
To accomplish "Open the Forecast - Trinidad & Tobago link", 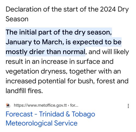I will 50,119.
